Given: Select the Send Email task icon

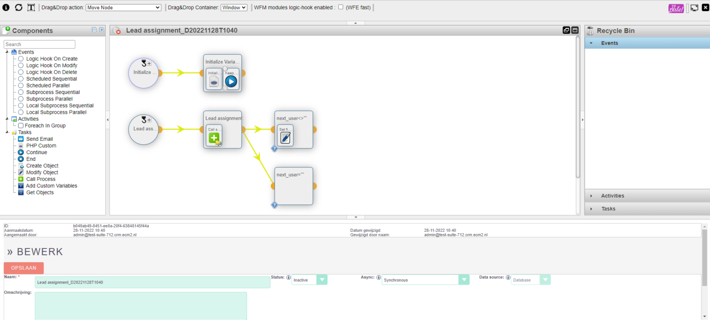Looking at the screenshot, I should 21,139.
